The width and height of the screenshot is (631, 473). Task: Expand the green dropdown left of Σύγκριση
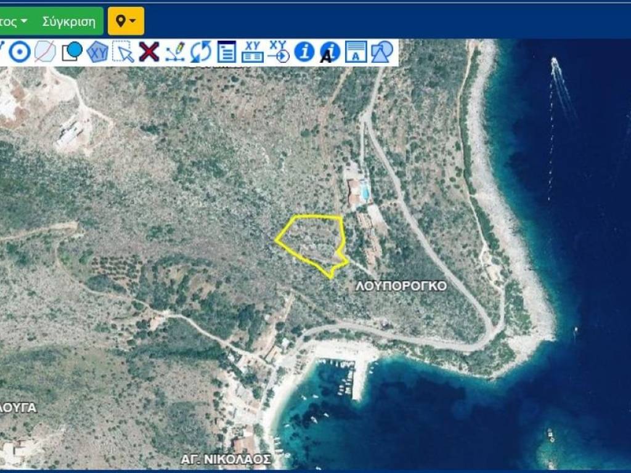pos(15,22)
